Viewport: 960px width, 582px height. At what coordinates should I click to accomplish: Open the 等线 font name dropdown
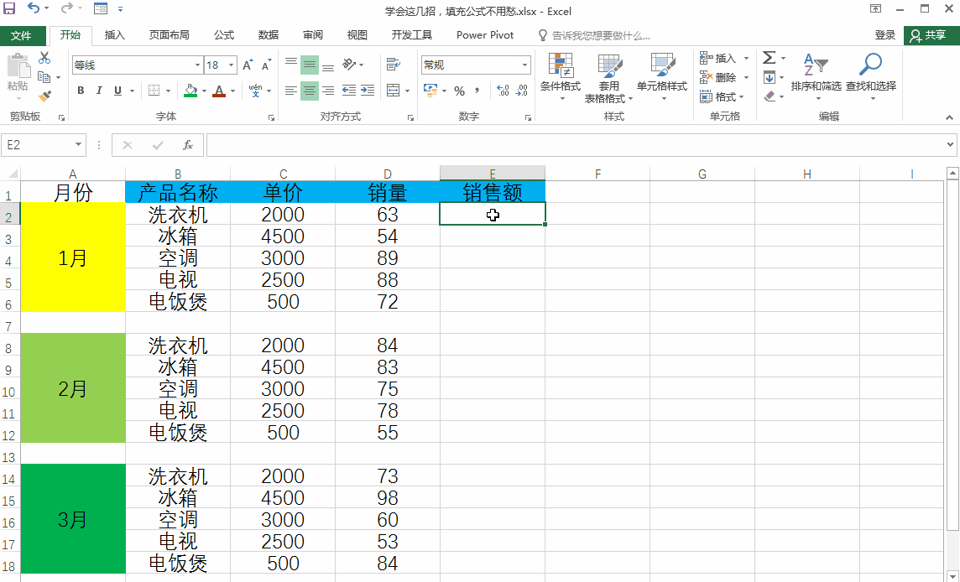[x=198, y=65]
